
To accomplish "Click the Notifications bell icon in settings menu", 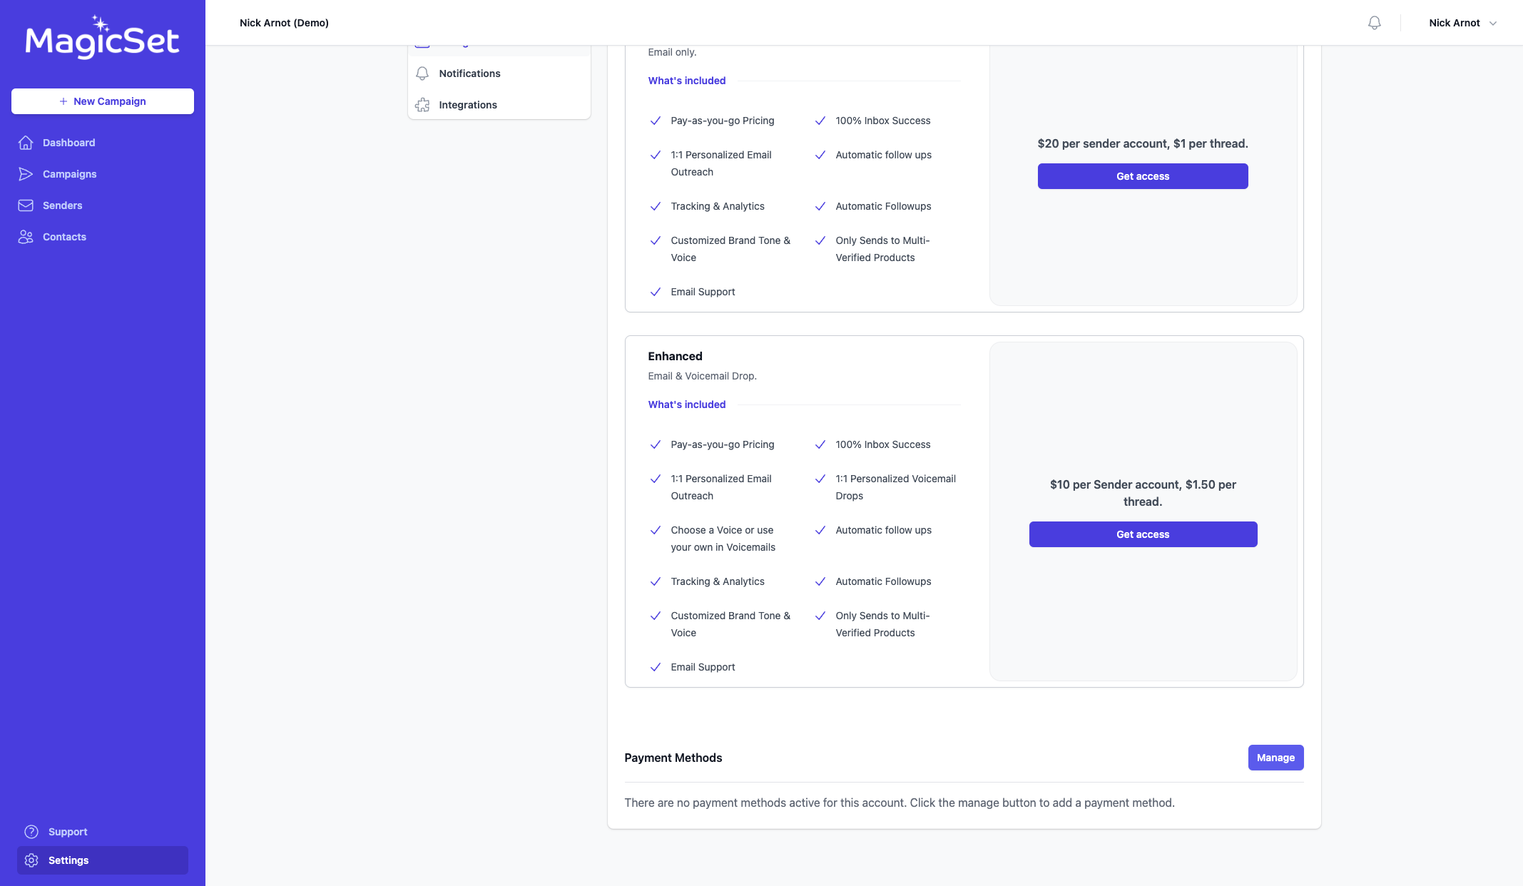I will [422, 73].
